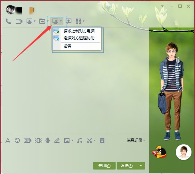The height and width of the screenshot is (174, 195).
Task: Click the scissors screenshot icon
Action: (90, 140)
